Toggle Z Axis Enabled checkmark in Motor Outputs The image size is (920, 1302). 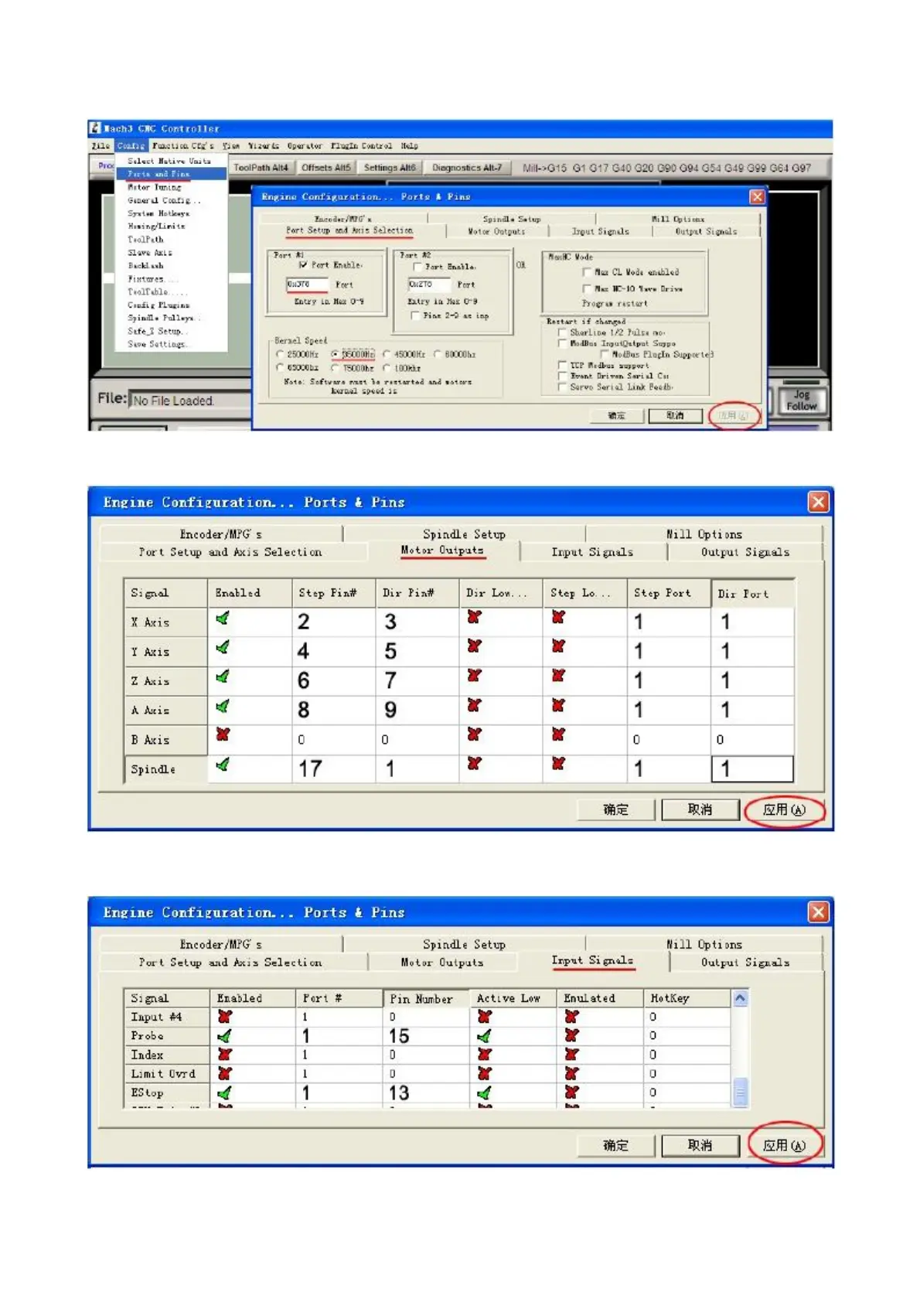[223, 677]
